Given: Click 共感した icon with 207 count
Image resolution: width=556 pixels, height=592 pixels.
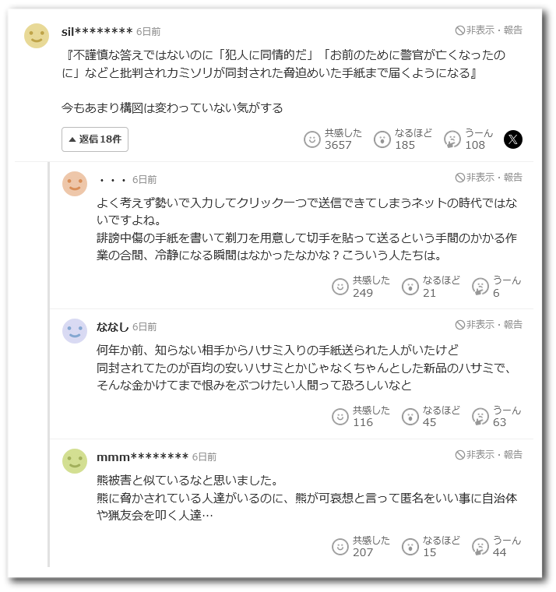Looking at the screenshot, I should 340,546.
